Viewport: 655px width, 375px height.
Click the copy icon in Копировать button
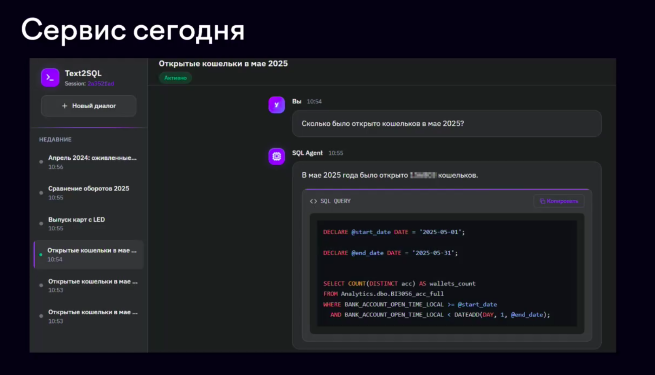point(542,201)
